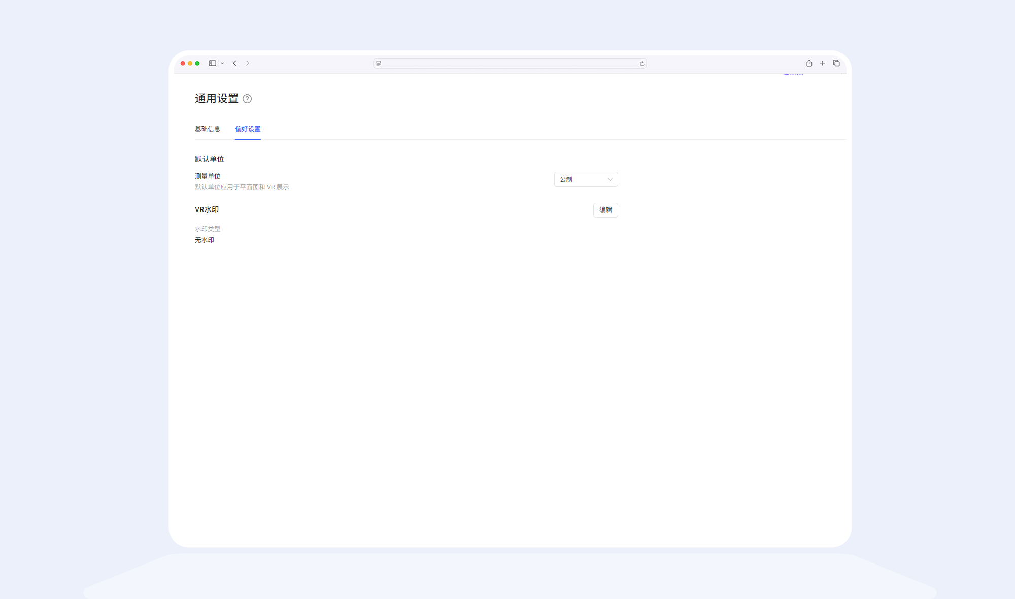Click the 无水印 watermark type value
Viewport: 1015px width, 599px height.
click(x=205, y=240)
